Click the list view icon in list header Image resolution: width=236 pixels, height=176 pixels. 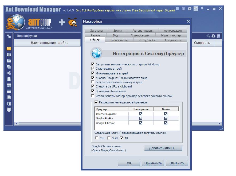pos(219,36)
